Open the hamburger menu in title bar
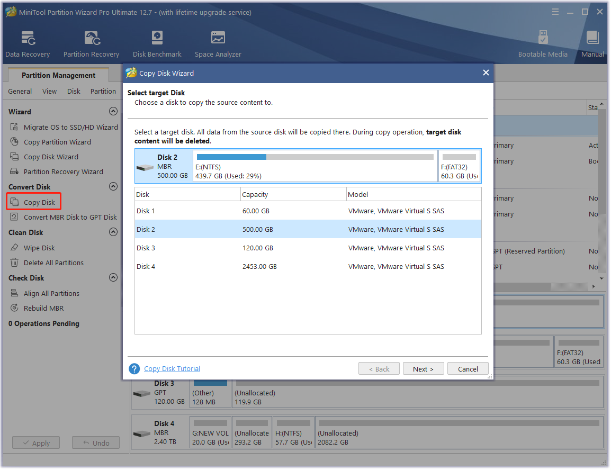Viewport: 611px width, 470px height. pyautogui.click(x=555, y=12)
